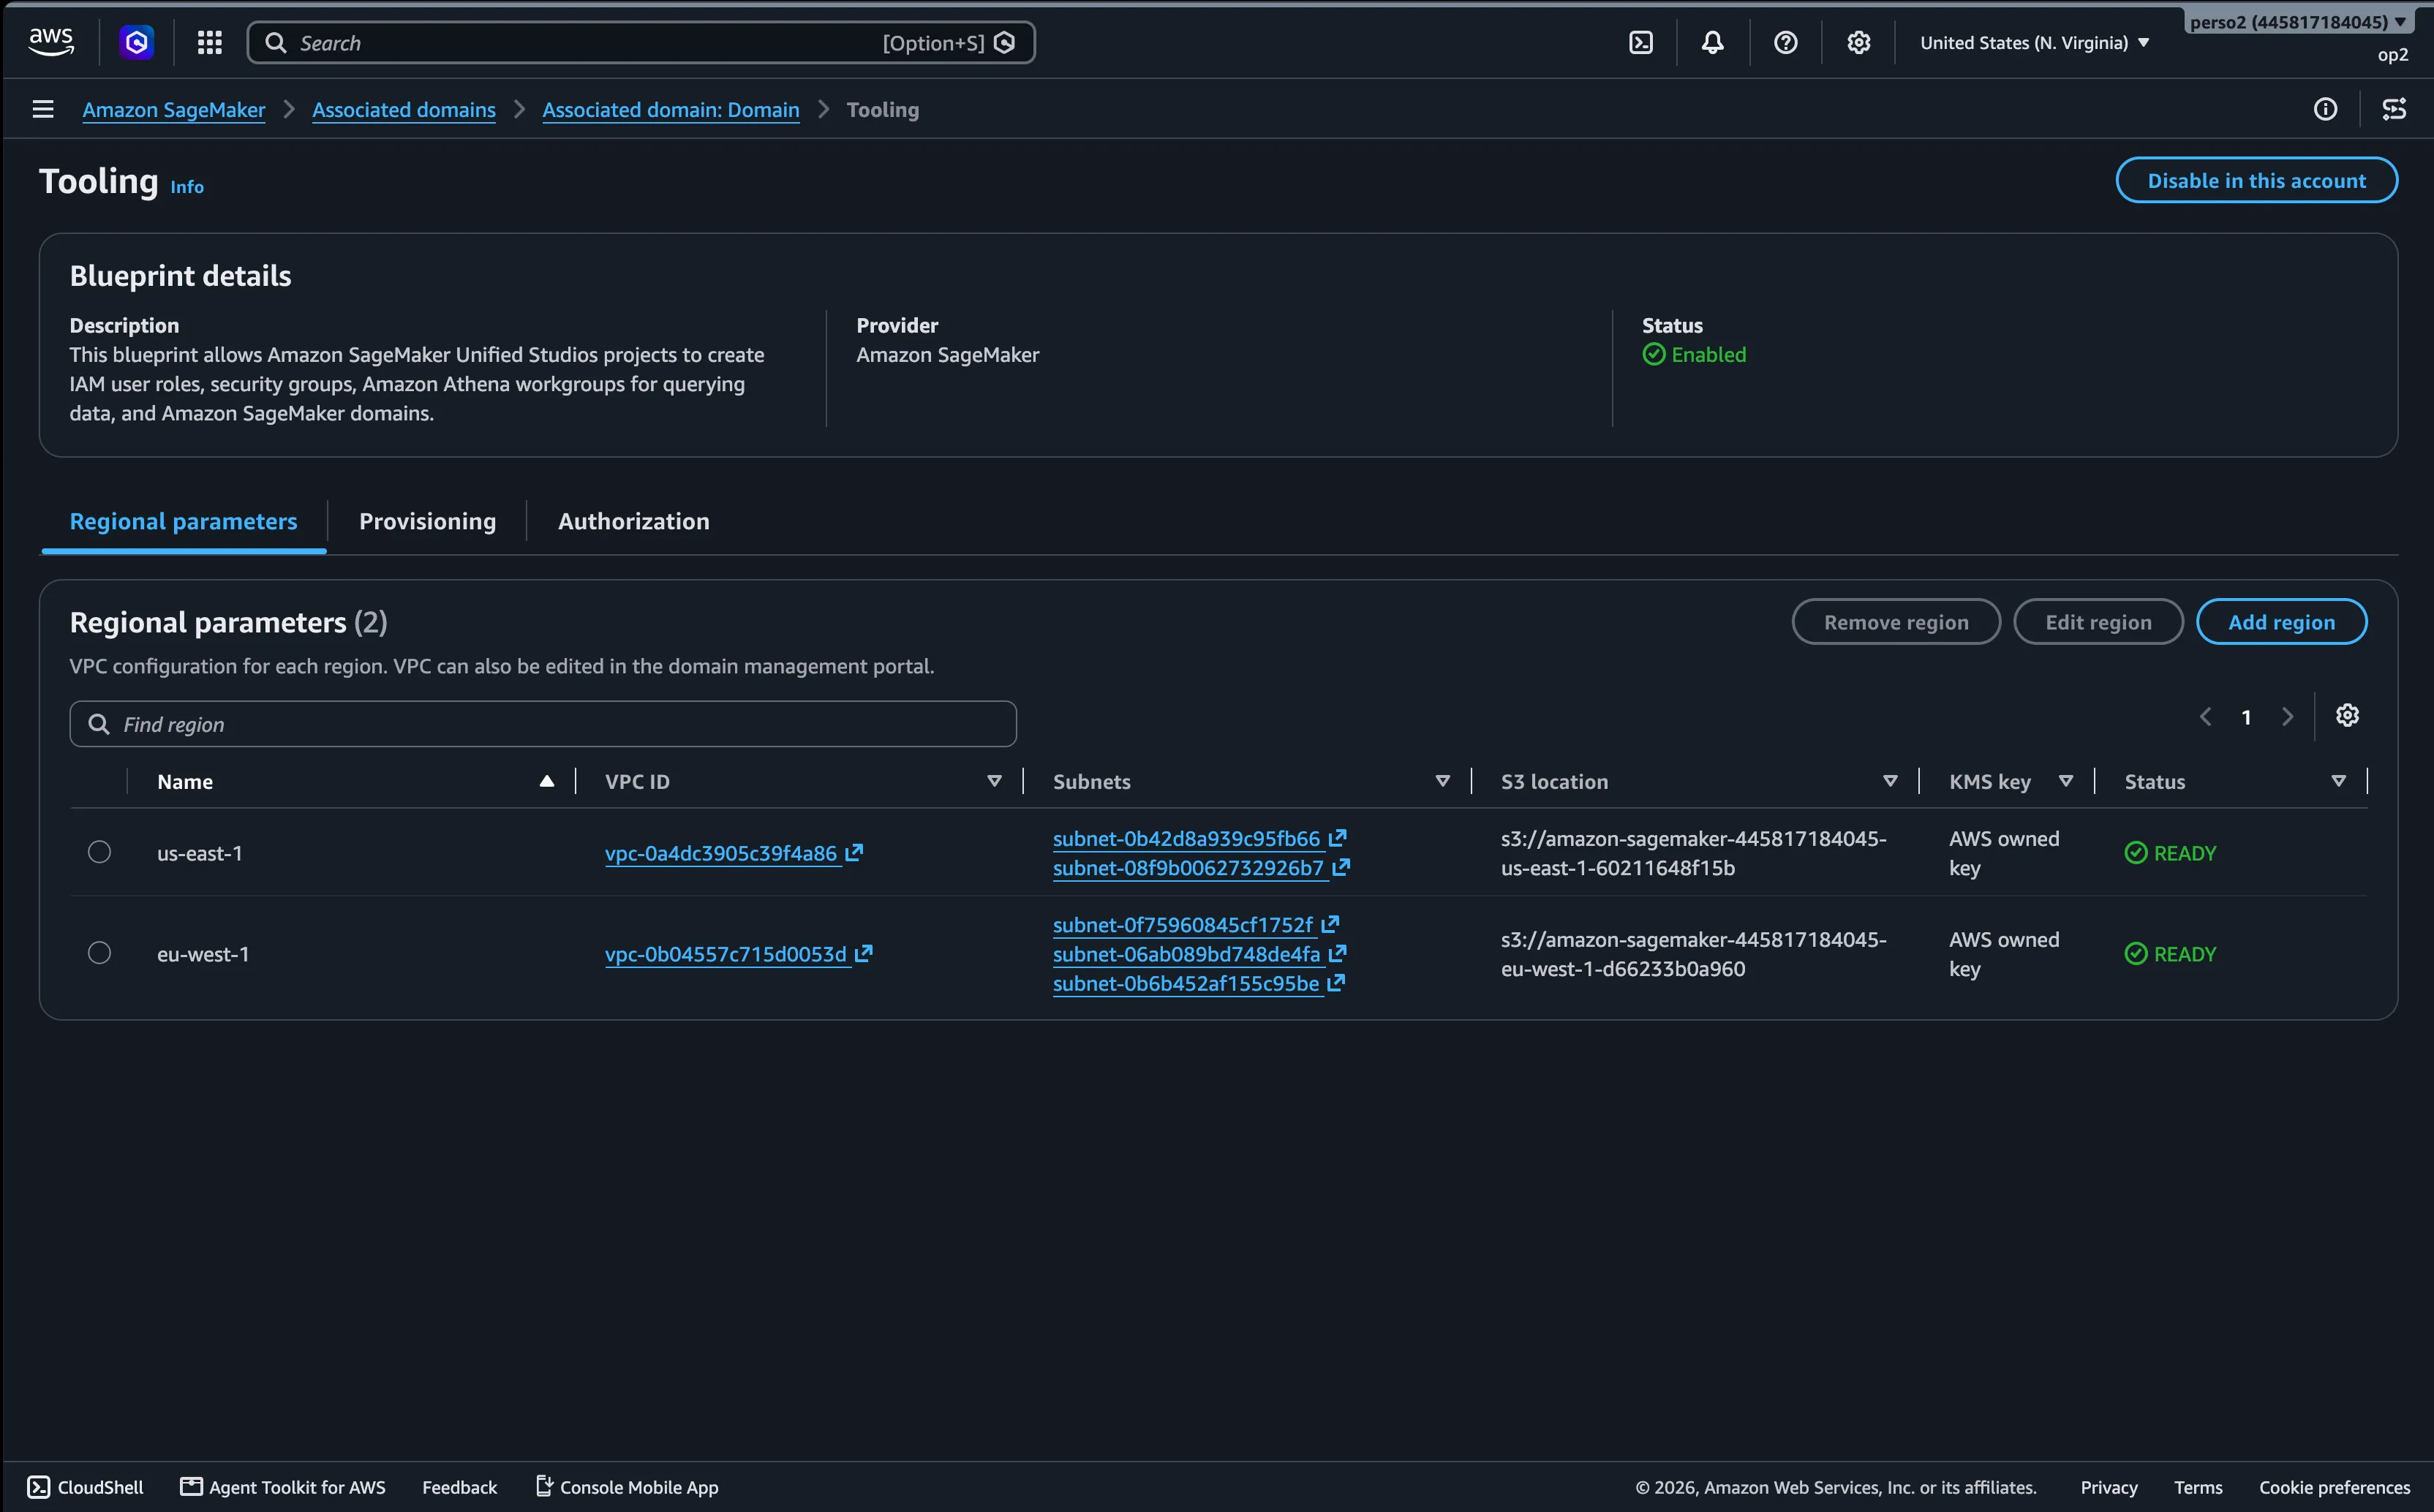The image size is (2434, 1512).
Task: Open external icon beside subnet-0b6b452af155c95be
Action: (1336, 981)
